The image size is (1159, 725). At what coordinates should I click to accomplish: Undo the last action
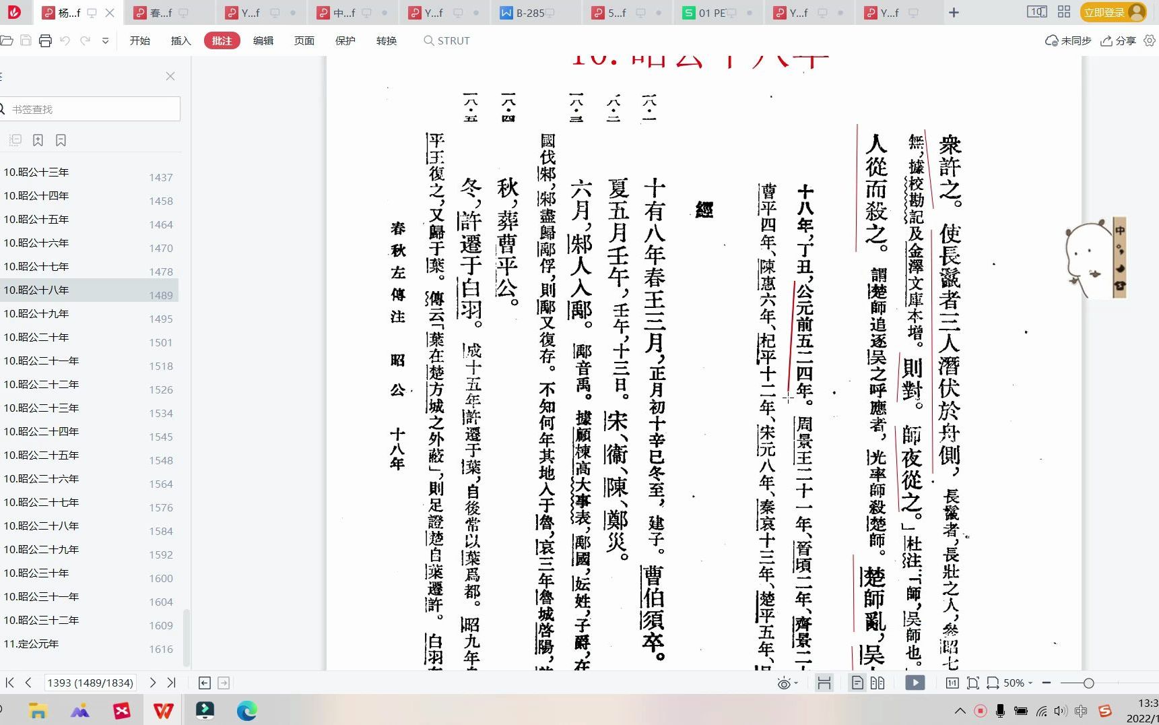(65, 40)
